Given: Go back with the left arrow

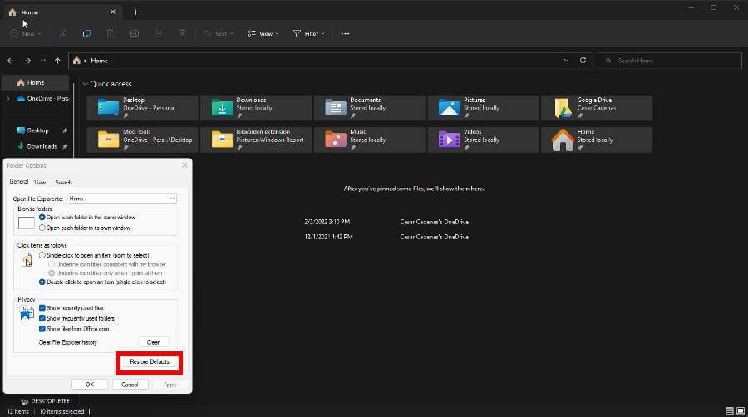Looking at the screenshot, I should click(x=11, y=61).
